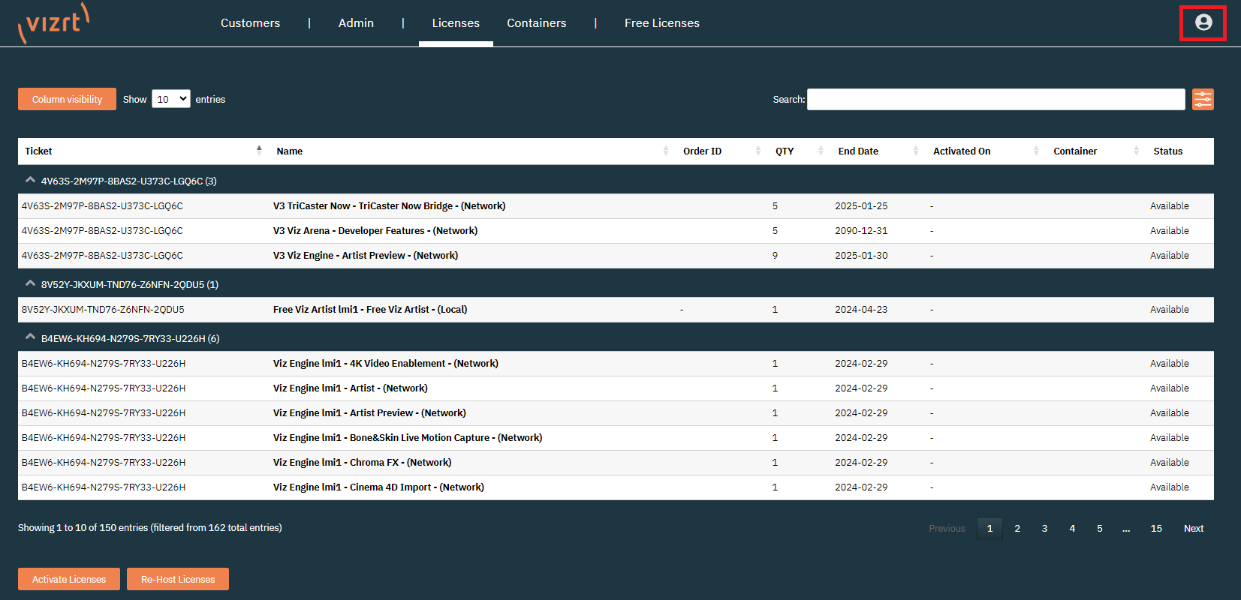1241x600 pixels.
Task: Click inside the Search input field
Action: pyautogui.click(x=996, y=99)
